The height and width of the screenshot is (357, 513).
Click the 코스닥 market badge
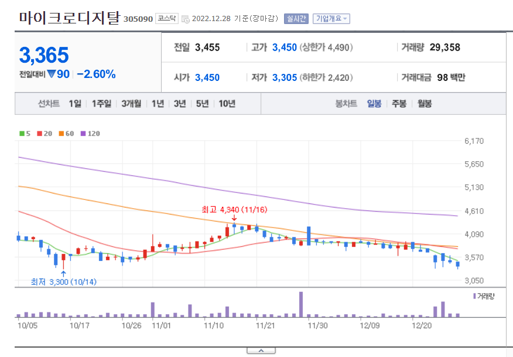tap(166, 18)
